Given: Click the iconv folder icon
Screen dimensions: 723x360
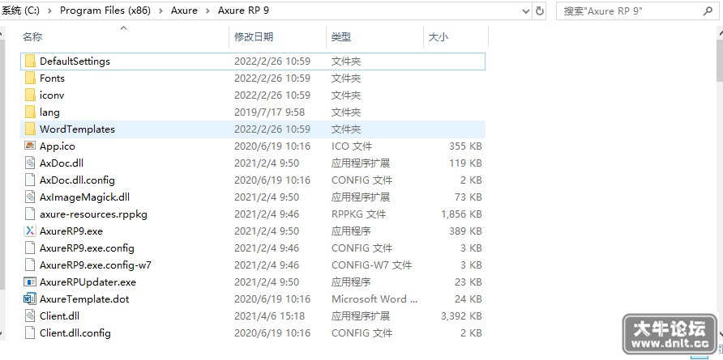Looking at the screenshot, I should [31, 95].
